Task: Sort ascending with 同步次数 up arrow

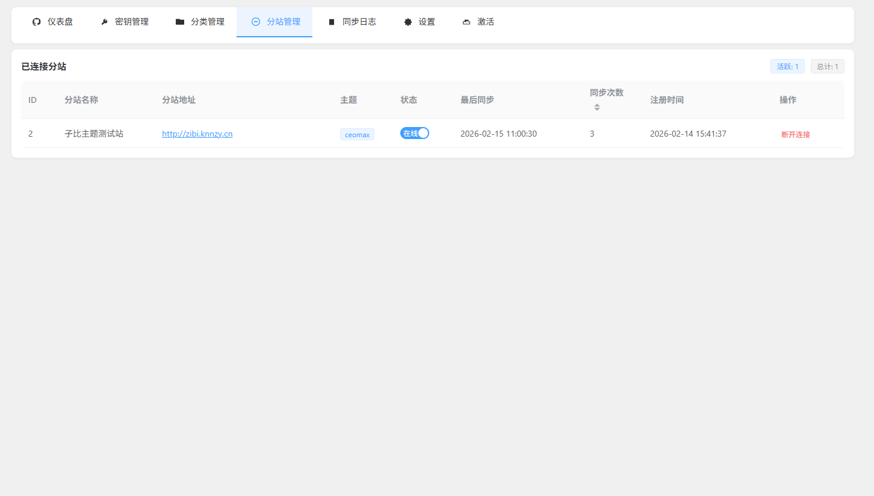Action: pos(597,105)
